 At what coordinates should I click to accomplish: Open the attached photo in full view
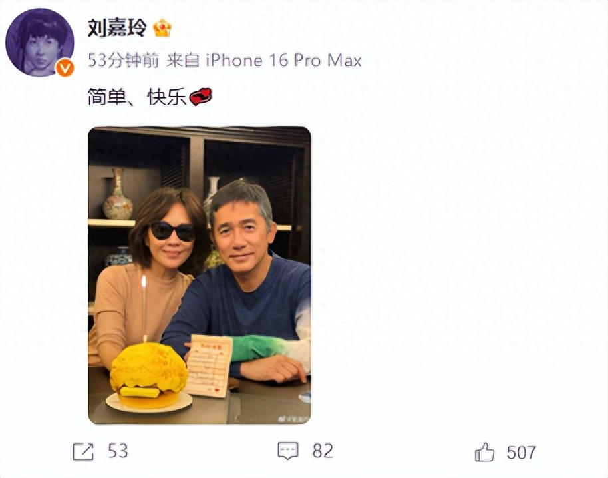click(200, 276)
